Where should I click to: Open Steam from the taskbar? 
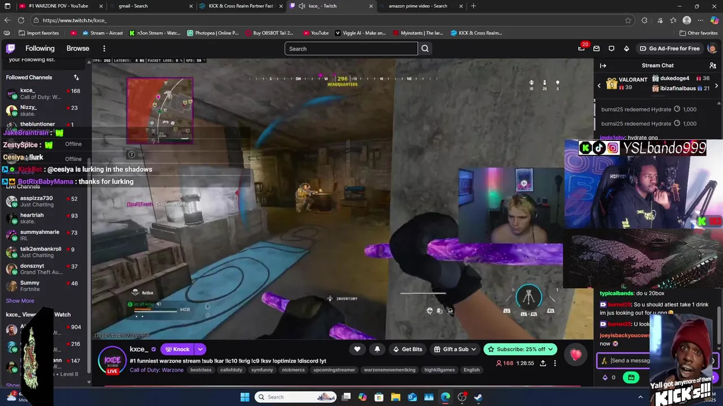(478, 397)
